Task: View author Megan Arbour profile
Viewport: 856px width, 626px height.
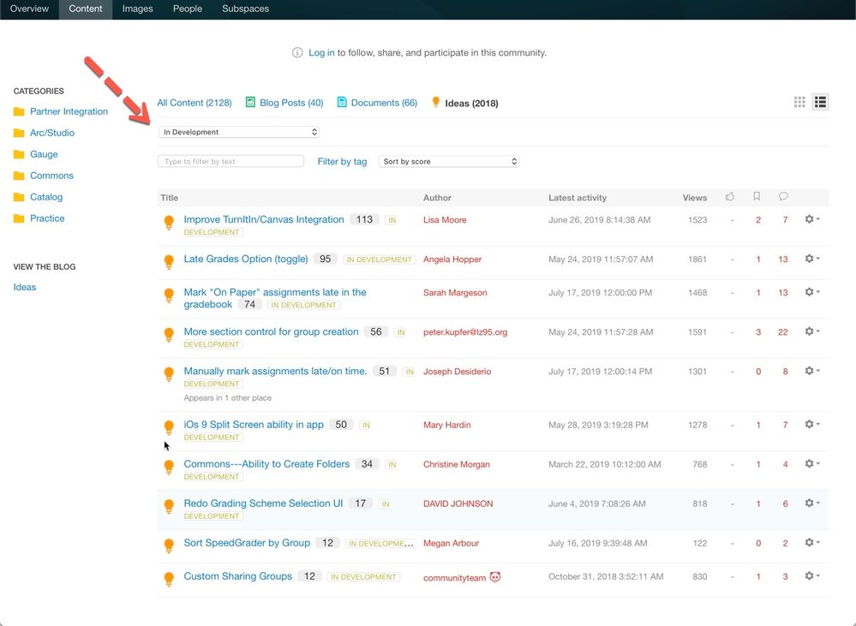Action: point(451,543)
